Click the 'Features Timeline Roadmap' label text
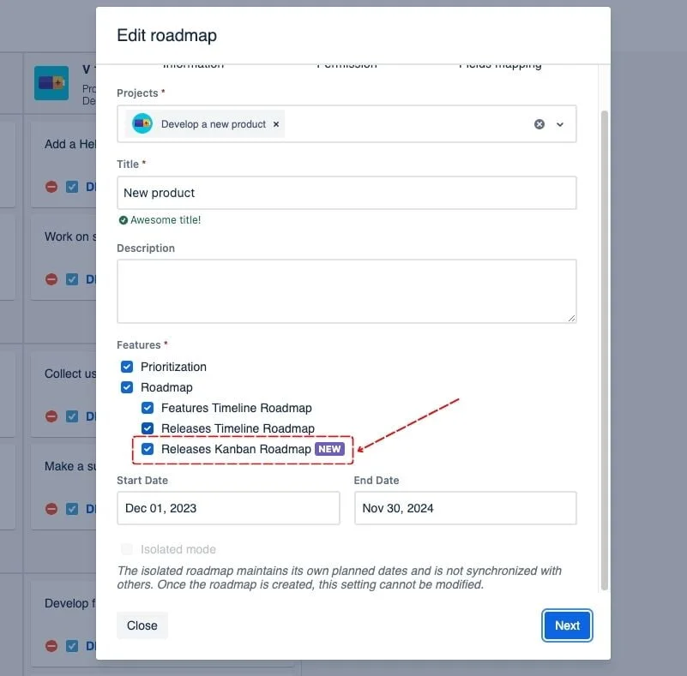 (237, 408)
